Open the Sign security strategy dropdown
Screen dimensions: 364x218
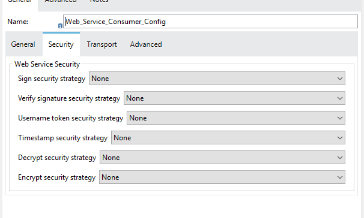pos(217,79)
